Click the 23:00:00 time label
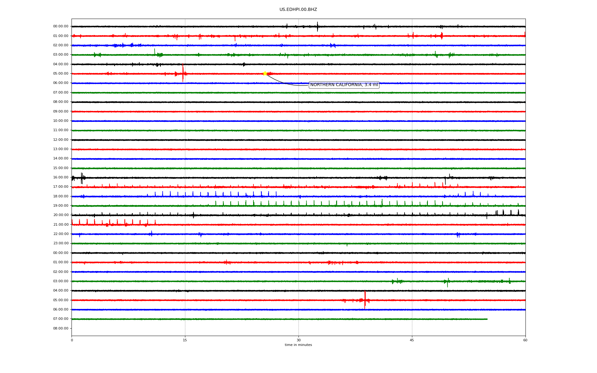This screenshot has width=597, height=373. pos(61,243)
